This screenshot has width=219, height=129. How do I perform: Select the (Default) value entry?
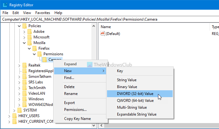tap(113, 34)
